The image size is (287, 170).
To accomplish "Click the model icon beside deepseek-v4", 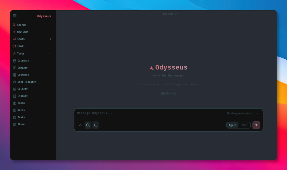I will point(228,113).
